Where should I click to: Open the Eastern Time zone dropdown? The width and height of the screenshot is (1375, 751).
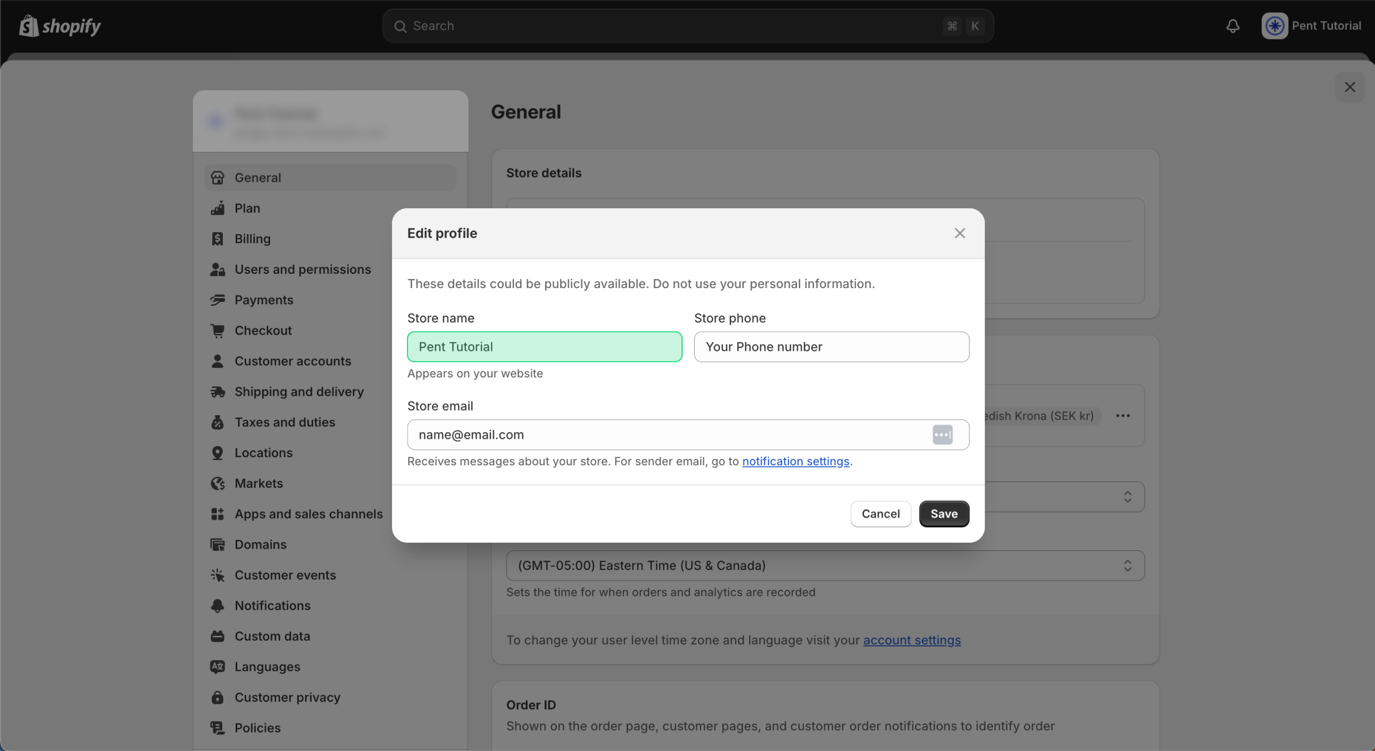coord(825,565)
